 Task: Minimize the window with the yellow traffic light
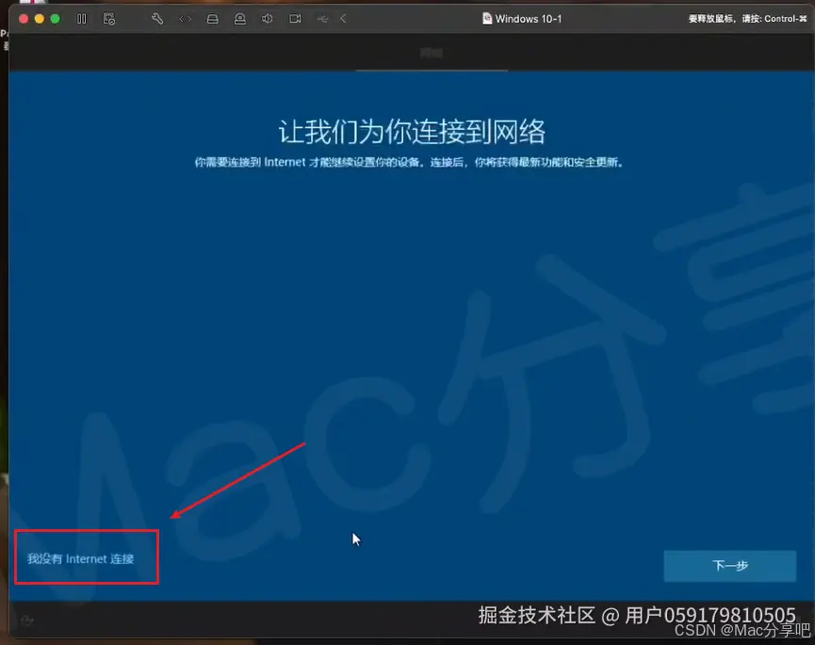click(39, 18)
